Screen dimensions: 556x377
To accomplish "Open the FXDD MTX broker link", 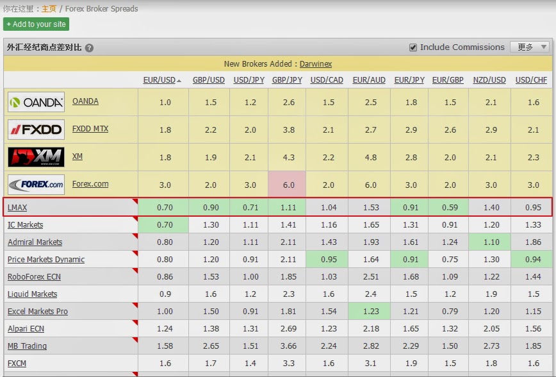I will [x=90, y=128].
